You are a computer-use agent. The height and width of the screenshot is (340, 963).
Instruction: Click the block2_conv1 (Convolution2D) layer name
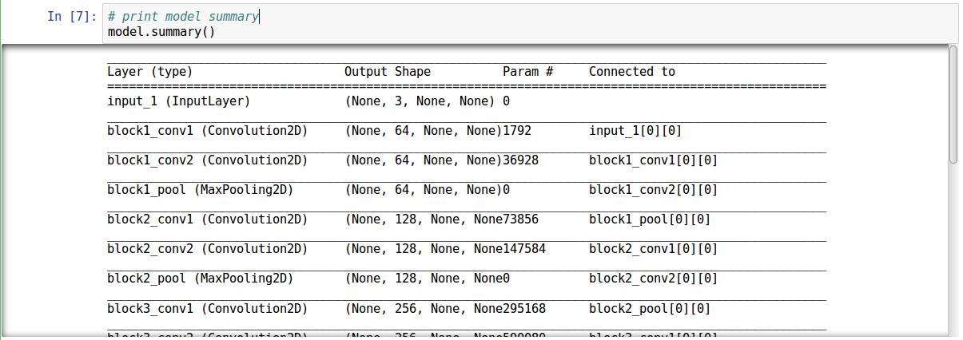208,219
